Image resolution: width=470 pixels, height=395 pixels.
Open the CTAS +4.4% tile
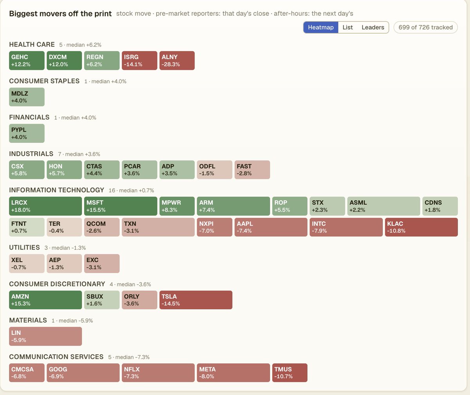pyautogui.click(x=102, y=170)
